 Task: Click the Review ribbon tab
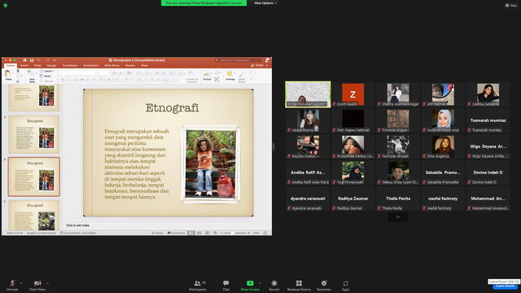130,65
